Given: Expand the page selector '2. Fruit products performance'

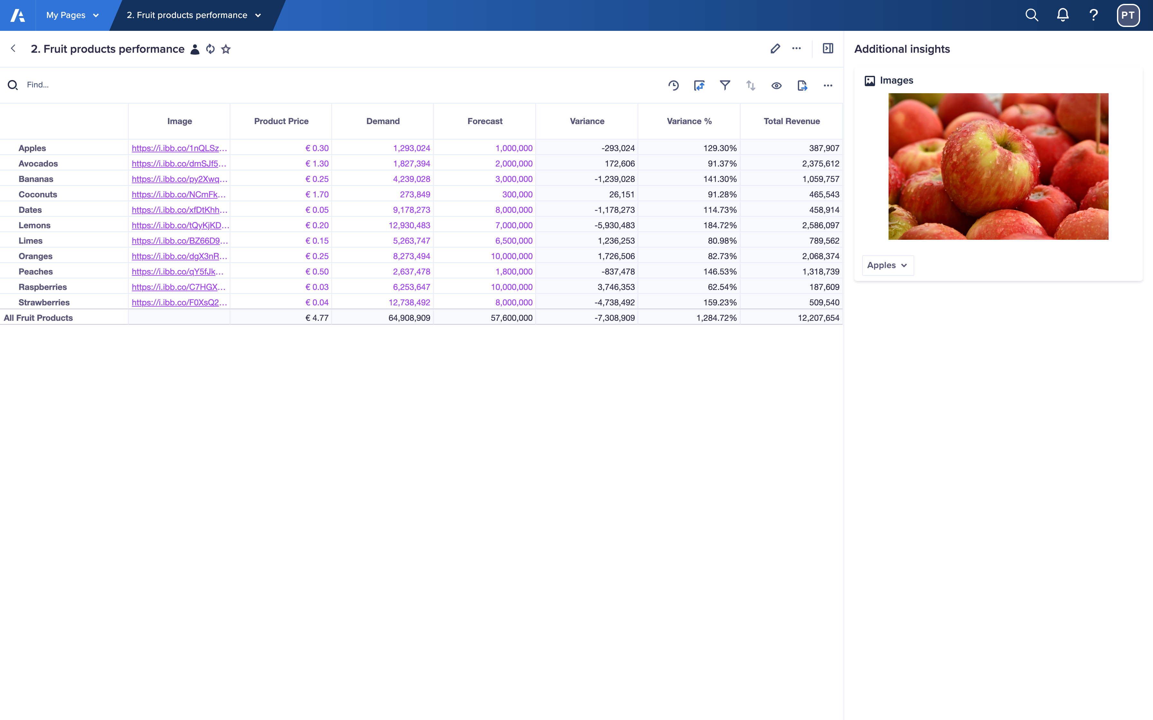Looking at the screenshot, I should coord(194,15).
